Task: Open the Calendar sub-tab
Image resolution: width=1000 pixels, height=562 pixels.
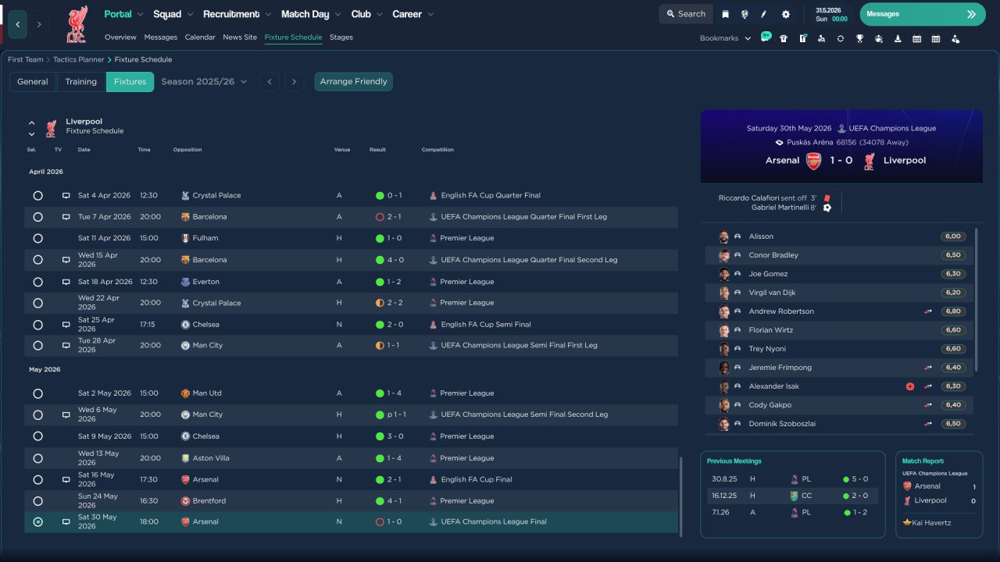Action: [x=200, y=37]
